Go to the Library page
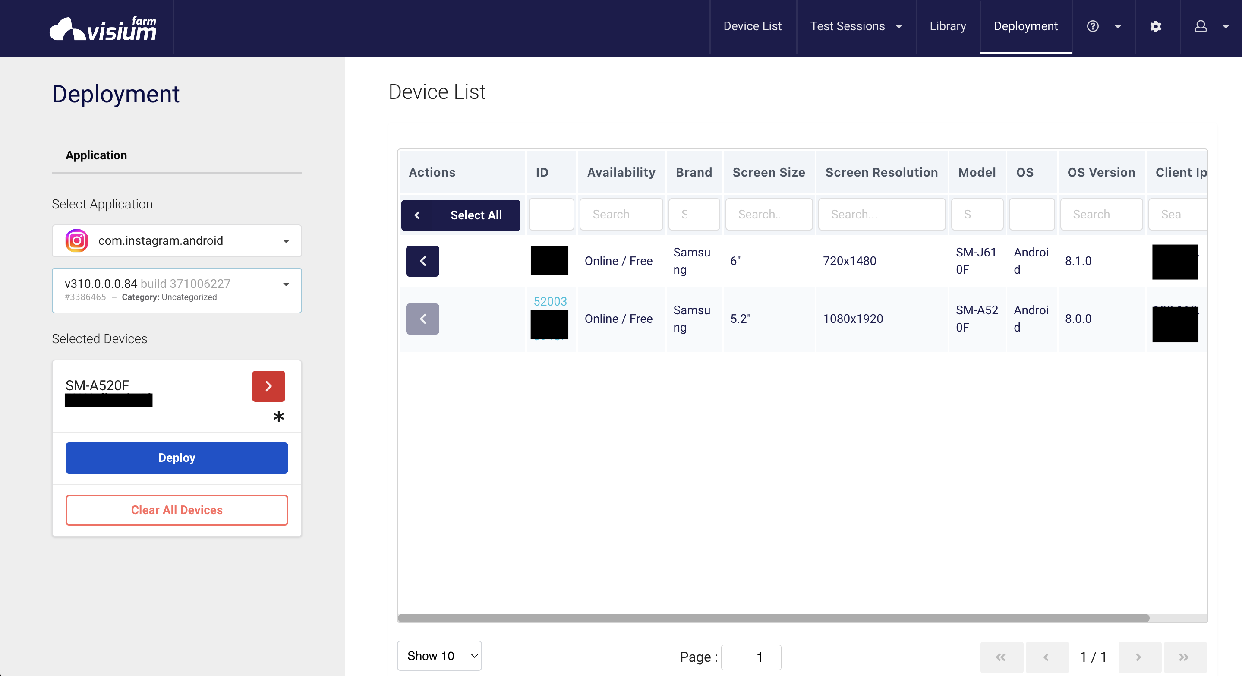Screen dimensions: 1242x676 pos(947,26)
